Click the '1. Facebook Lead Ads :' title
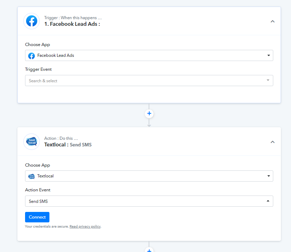291x252 pixels. pos(72,24)
